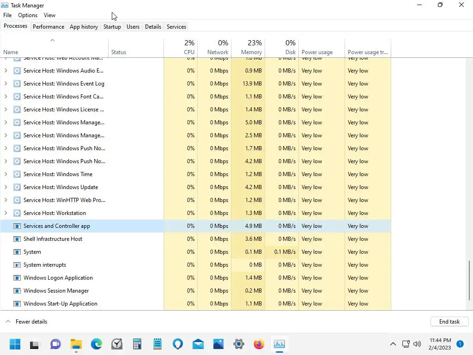Open the Photos app from taskbar
This screenshot has width=473, height=355.
pos(218,344)
